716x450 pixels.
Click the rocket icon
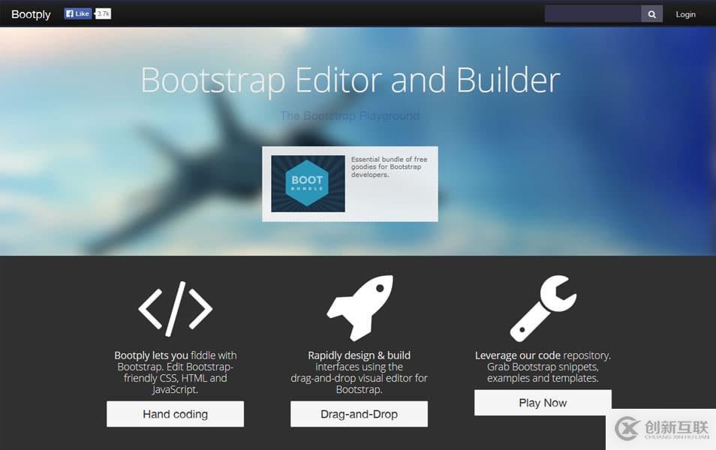pyautogui.click(x=360, y=307)
